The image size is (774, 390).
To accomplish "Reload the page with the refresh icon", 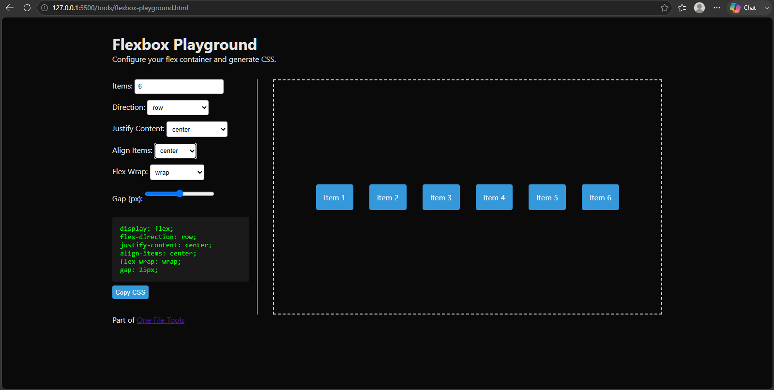I will (x=27, y=8).
